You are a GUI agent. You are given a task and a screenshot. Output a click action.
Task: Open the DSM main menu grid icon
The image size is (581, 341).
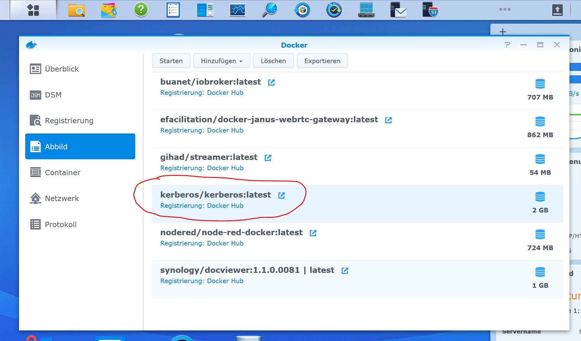point(33,10)
